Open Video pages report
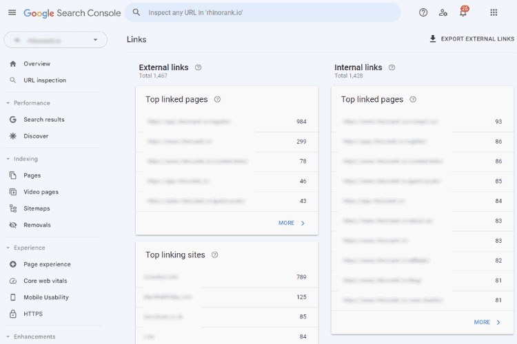The height and width of the screenshot is (344, 517). [41, 192]
